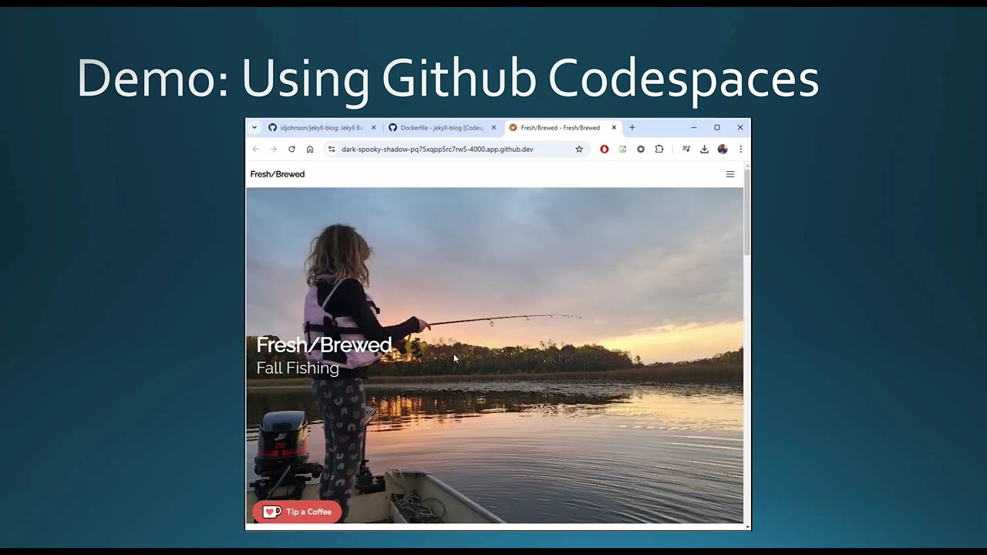The width and height of the screenshot is (987, 555).
Task: Open the dark circle extension icon
Action: click(x=641, y=149)
